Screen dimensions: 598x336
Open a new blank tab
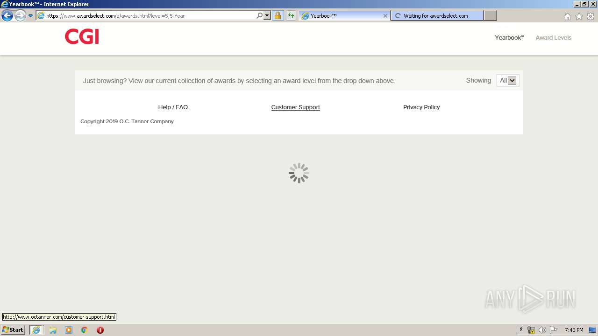490,16
